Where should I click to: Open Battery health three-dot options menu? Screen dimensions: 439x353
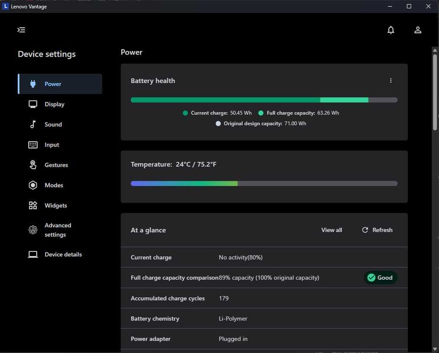click(x=391, y=81)
